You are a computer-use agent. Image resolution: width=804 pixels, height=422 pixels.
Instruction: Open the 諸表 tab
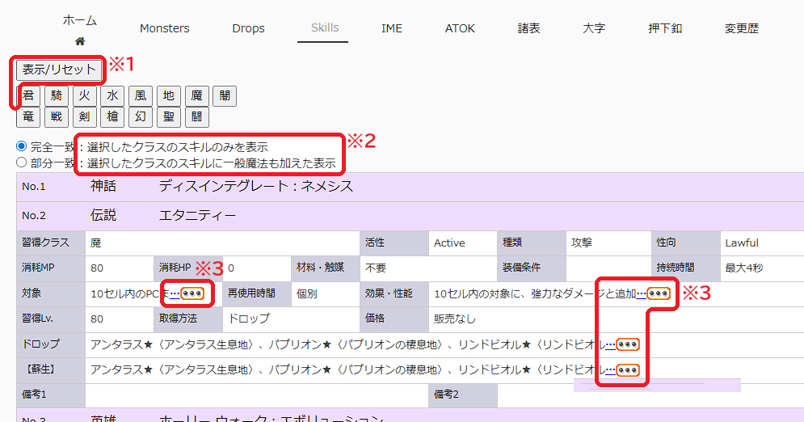coord(528,28)
